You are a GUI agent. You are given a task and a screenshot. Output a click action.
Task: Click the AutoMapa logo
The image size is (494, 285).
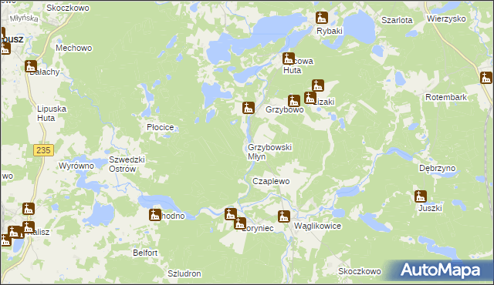click(441, 270)
